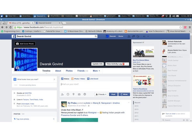Tag people icon in the status composer
192x136 pixels.
pyautogui.click(x=62, y=94)
